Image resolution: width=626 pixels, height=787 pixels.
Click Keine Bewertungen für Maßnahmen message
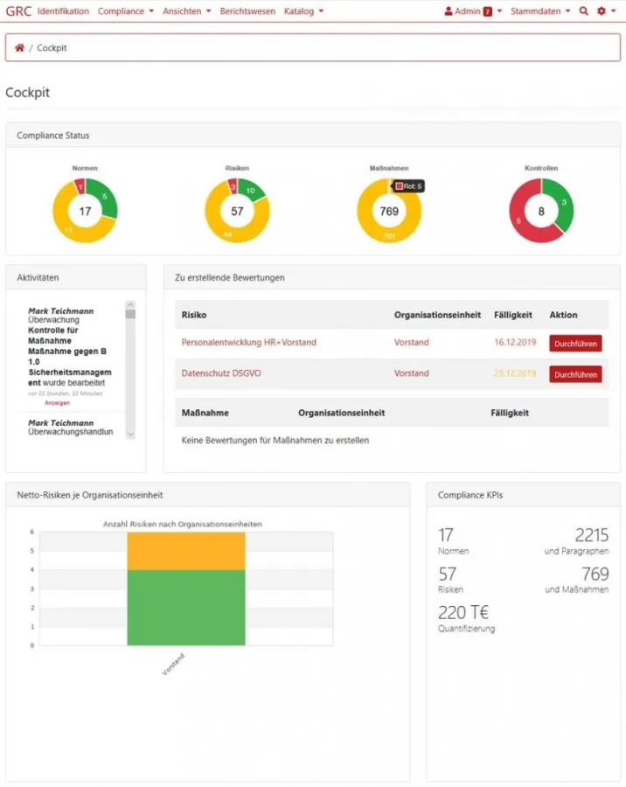pos(275,440)
